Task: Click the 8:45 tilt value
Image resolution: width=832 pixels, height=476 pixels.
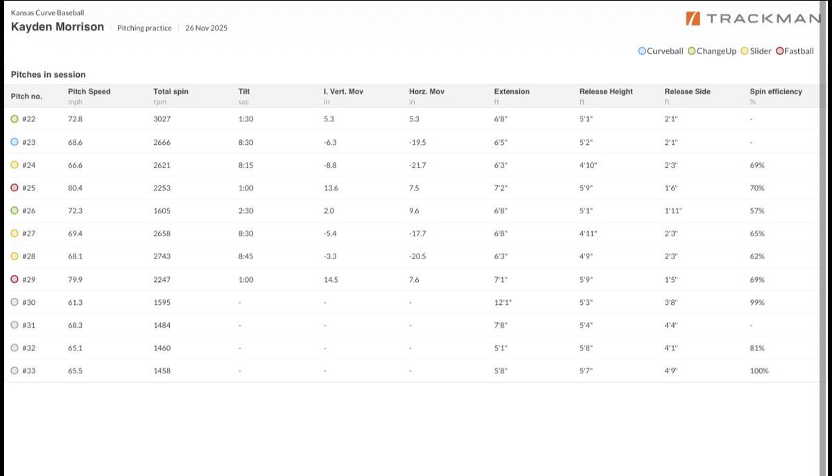Action: tap(245, 256)
